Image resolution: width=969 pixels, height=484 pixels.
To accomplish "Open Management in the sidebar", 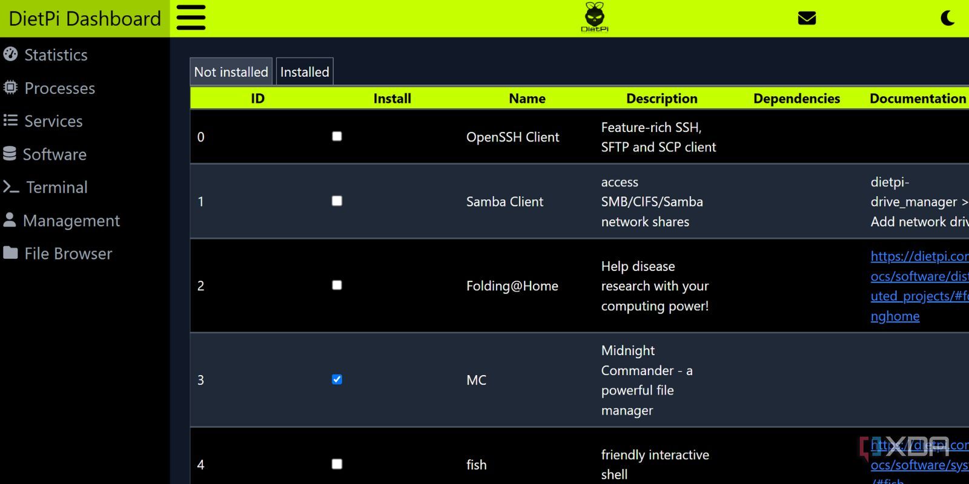I will [x=71, y=221].
